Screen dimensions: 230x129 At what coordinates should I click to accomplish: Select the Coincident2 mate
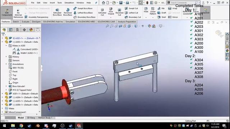tap(26, 49)
